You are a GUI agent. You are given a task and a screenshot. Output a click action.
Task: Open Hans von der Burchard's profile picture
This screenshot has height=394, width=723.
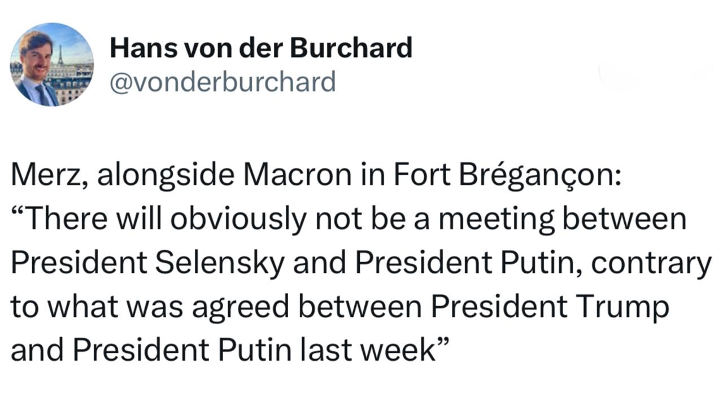pos(51,64)
